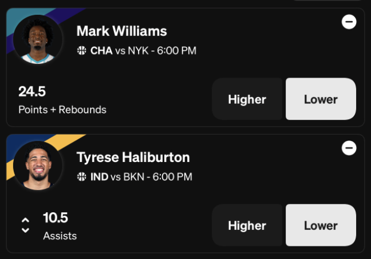
Task: Click the basketball icon beside CHA
Action: [82, 50]
